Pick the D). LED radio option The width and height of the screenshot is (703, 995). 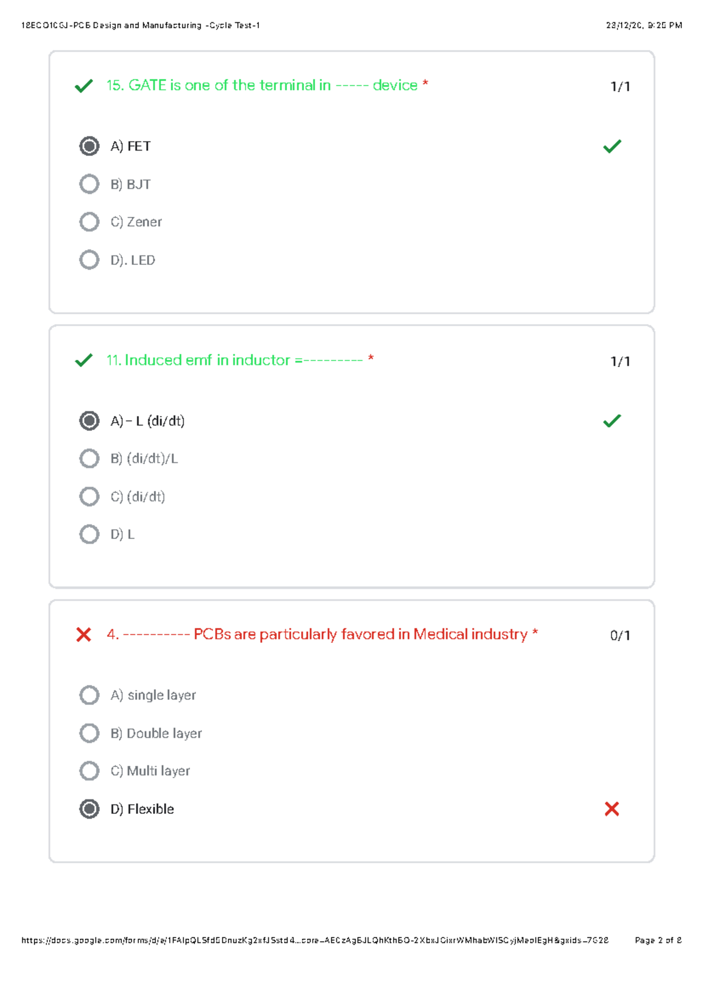click(x=89, y=260)
